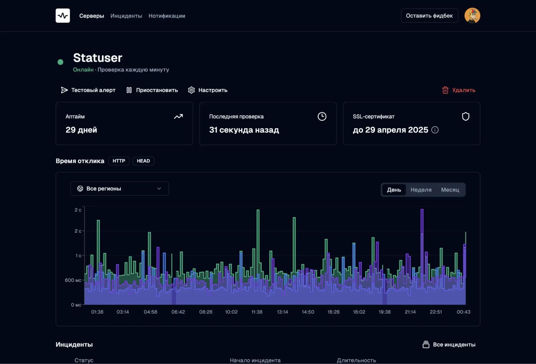Screen dimensions: 536x364
Task: Click the gear settings icon
Action: pyautogui.click(x=191, y=90)
